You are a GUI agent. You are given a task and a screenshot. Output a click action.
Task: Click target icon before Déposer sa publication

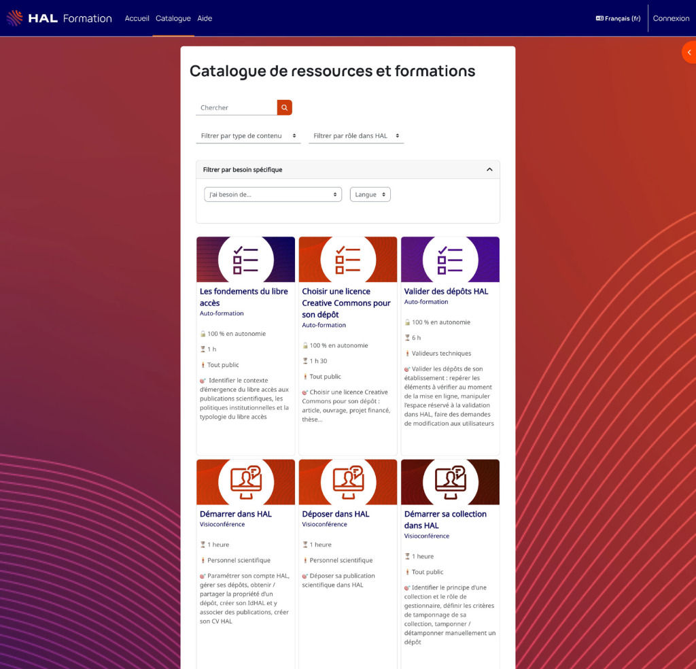pyautogui.click(x=305, y=576)
